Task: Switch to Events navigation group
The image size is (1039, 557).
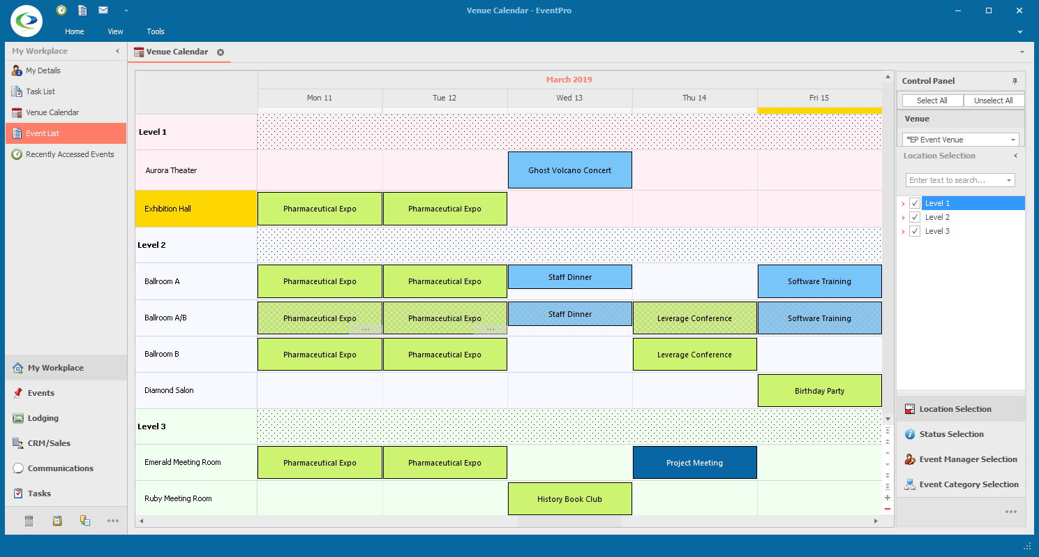Action: click(x=66, y=393)
